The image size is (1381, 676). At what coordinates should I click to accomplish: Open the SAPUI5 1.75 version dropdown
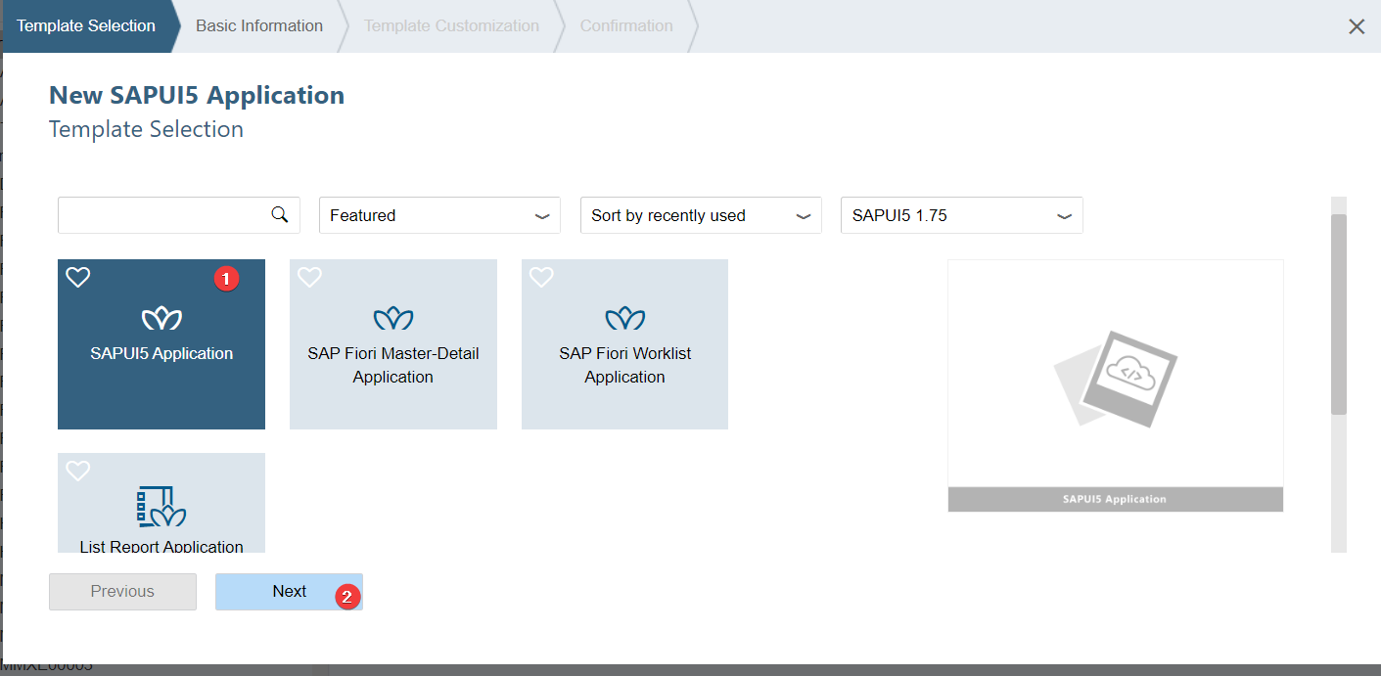pyautogui.click(x=962, y=215)
